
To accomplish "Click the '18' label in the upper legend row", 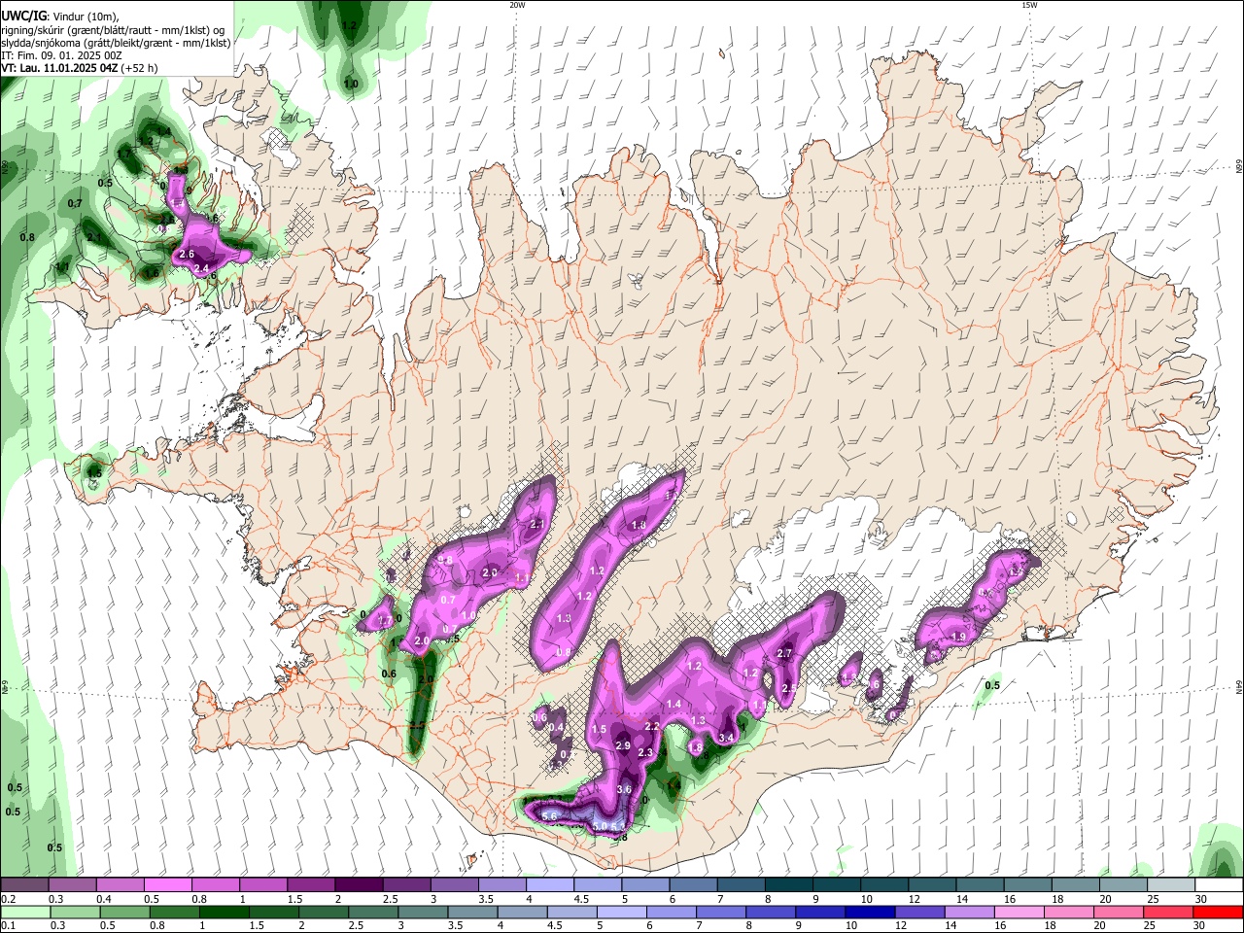I will (1058, 899).
